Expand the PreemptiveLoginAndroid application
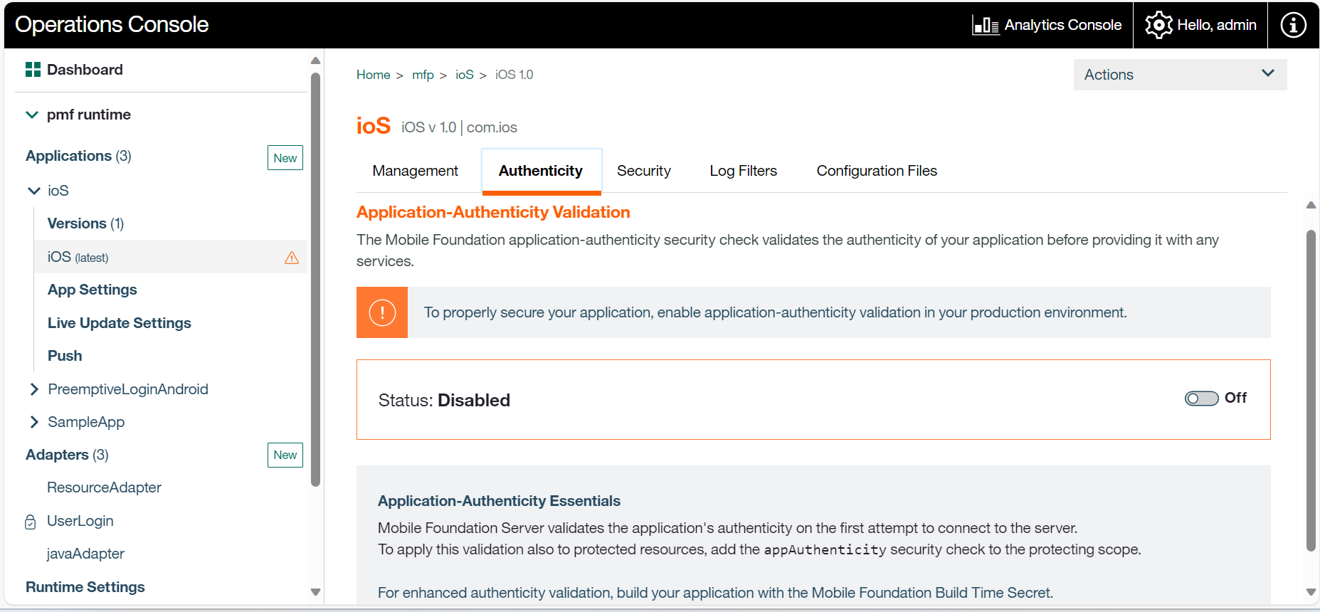Viewport: 1320px width, 612px height. (33, 389)
